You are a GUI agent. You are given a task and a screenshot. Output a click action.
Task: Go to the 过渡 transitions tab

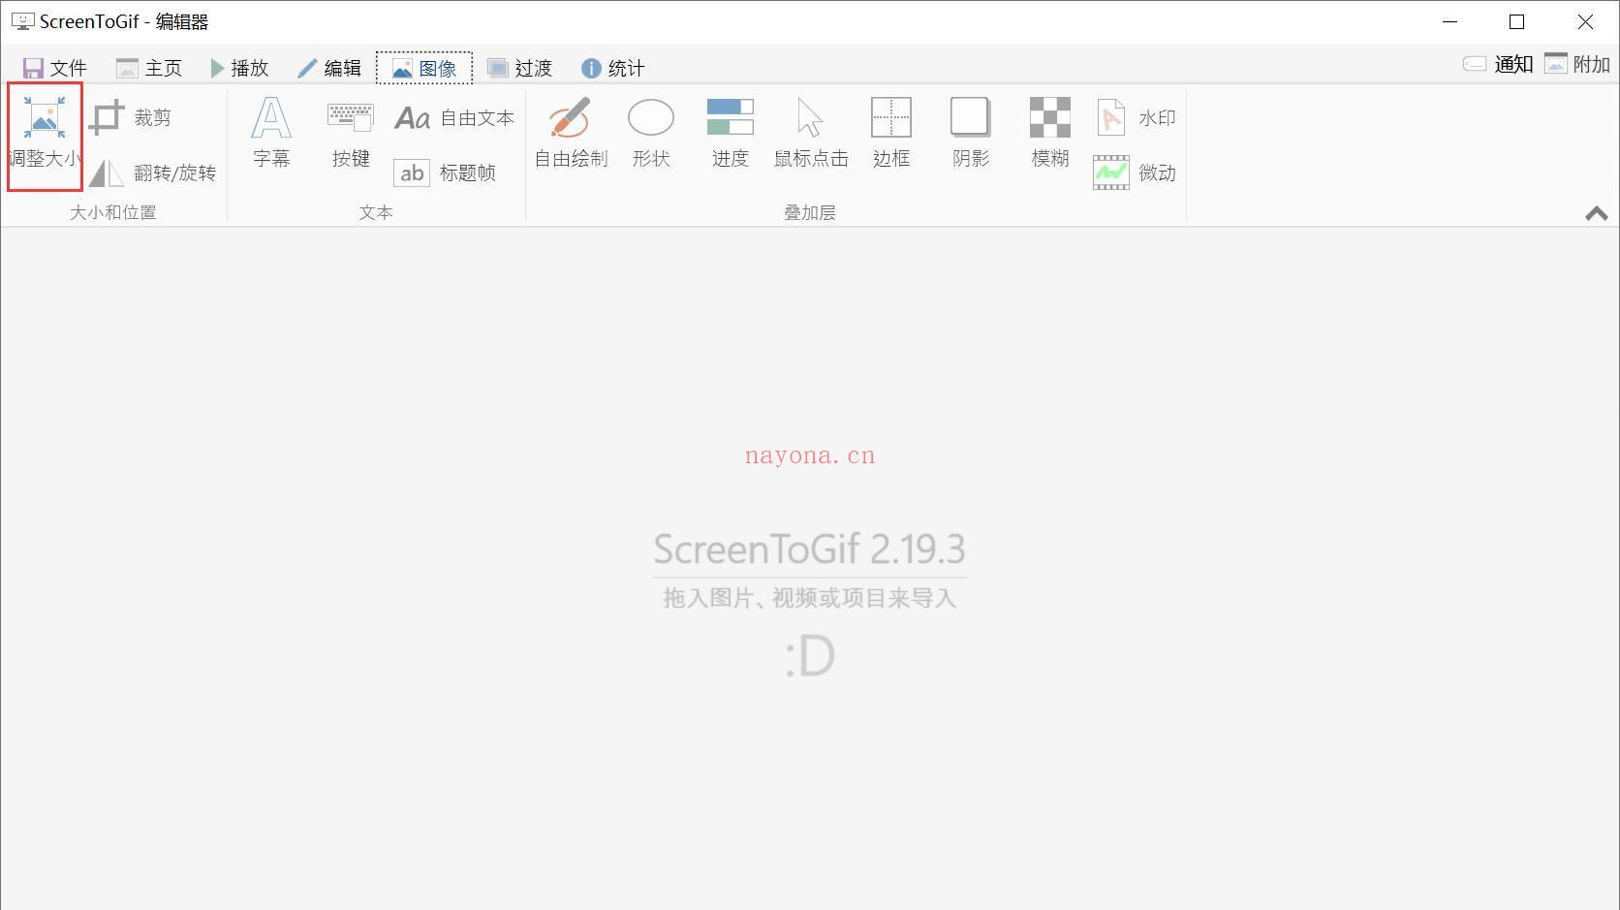click(519, 68)
